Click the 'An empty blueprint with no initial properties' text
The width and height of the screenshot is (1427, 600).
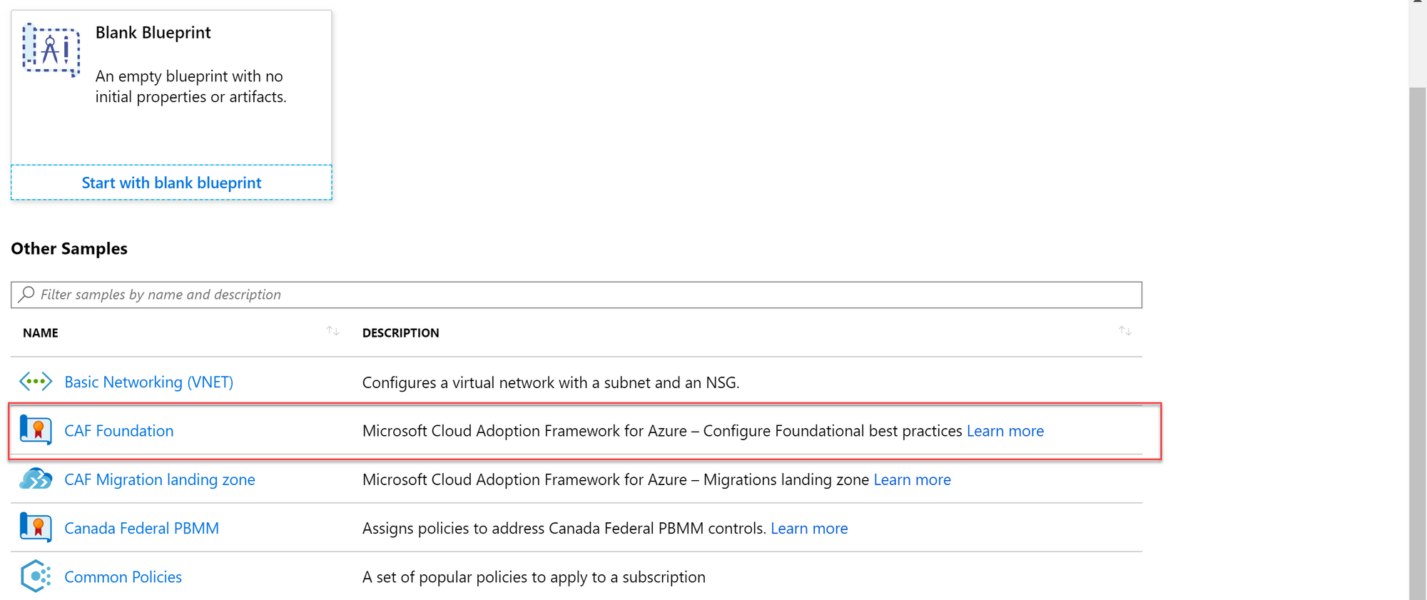tap(191, 86)
